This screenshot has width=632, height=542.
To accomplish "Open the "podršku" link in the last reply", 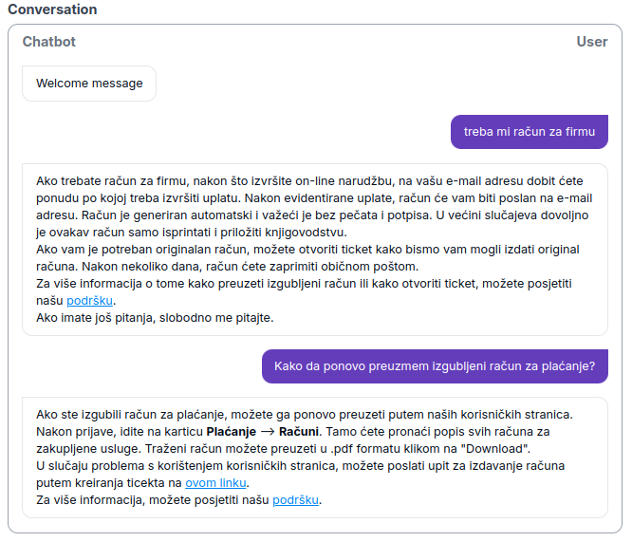I will pos(296,499).
